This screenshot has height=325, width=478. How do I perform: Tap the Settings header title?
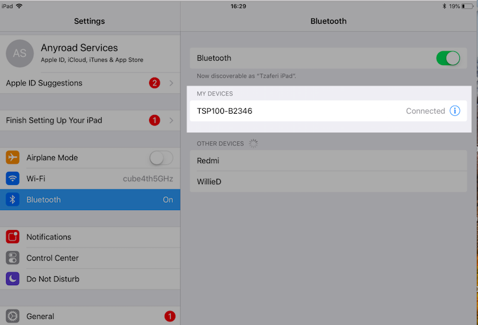[x=89, y=21]
